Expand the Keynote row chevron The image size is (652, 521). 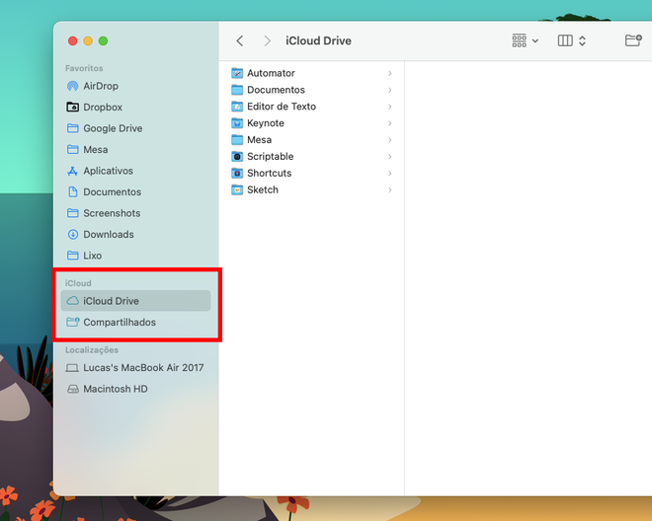pos(390,123)
